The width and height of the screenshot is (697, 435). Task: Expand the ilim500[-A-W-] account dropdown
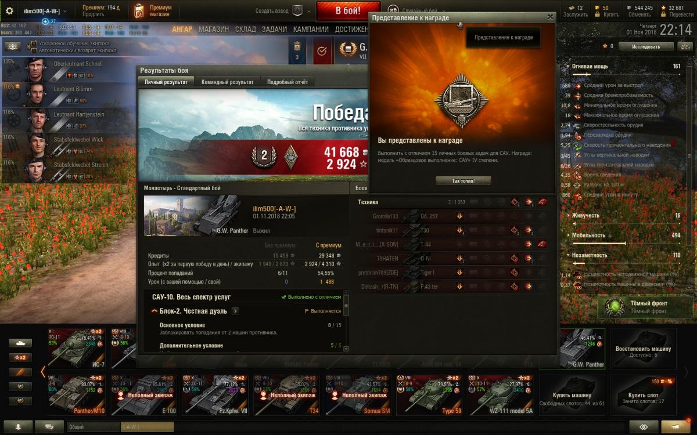45,11
